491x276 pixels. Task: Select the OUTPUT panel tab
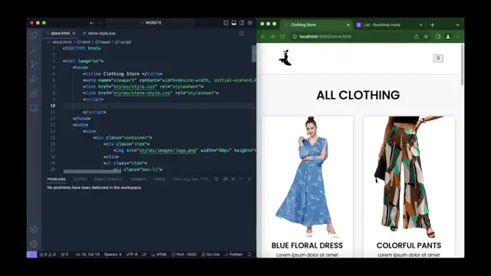pos(80,179)
